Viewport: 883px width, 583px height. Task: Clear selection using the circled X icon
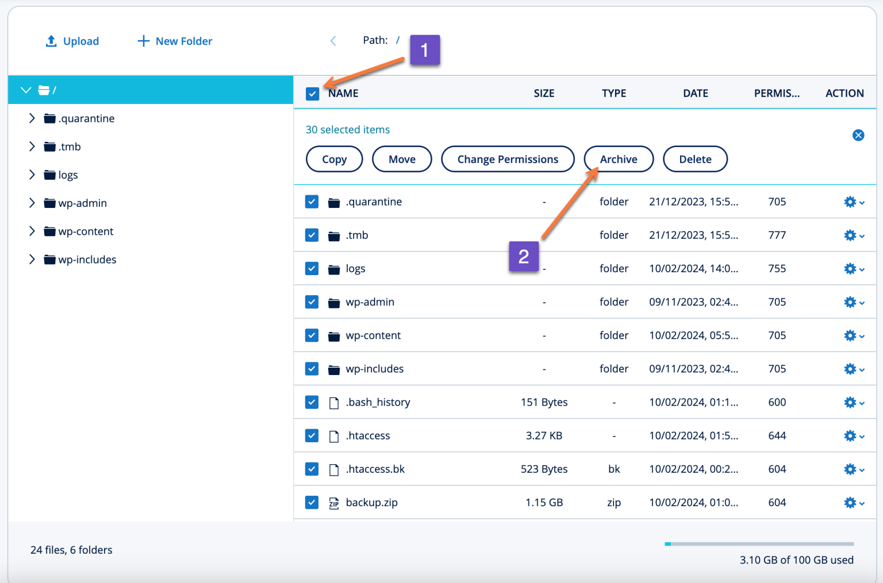858,135
